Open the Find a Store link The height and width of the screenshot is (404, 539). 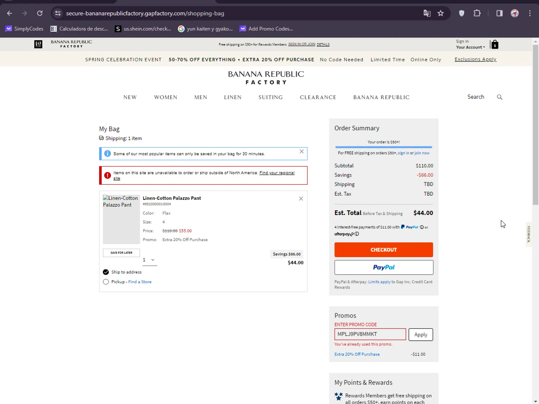pyautogui.click(x=140, y=282)
